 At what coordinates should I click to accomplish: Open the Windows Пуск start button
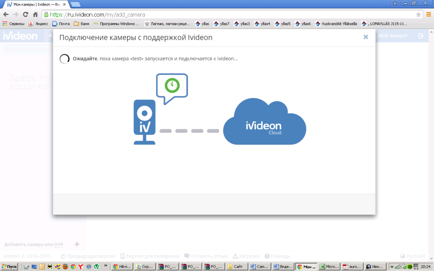[9, 266]
